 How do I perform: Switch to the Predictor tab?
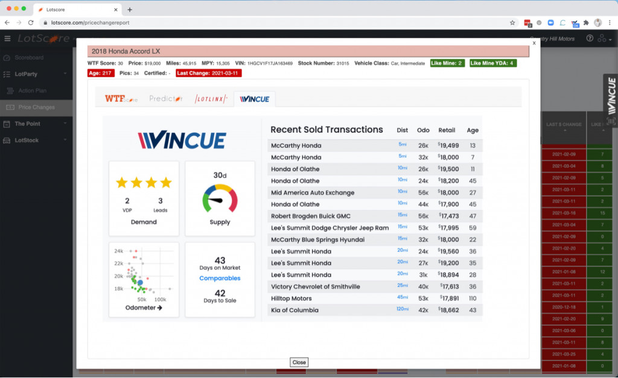[165, 99]
